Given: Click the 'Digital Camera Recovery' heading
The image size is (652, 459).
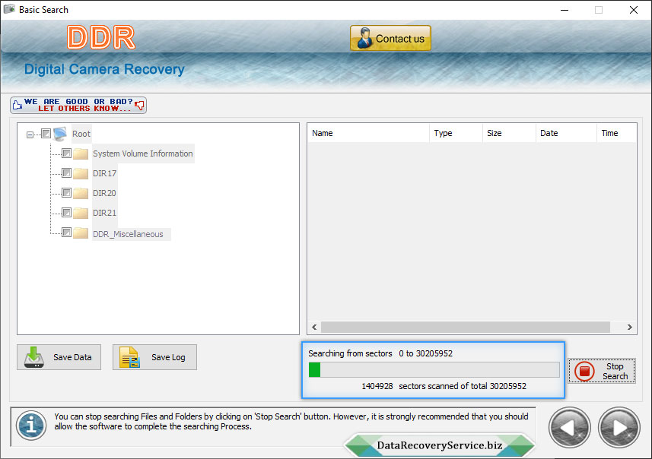Looking at the screenshot, I should point(104,69).
